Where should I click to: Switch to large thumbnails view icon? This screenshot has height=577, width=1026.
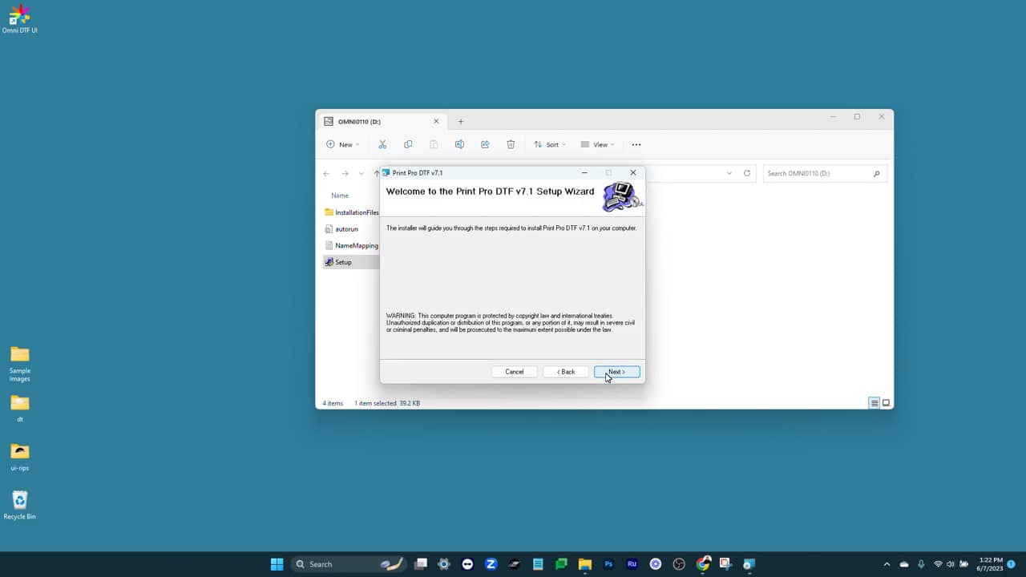click(886, 403)
